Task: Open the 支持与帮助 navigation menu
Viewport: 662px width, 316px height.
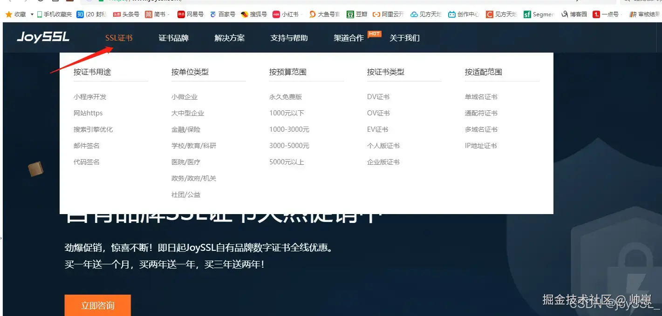Action: [x=289, y=38]
